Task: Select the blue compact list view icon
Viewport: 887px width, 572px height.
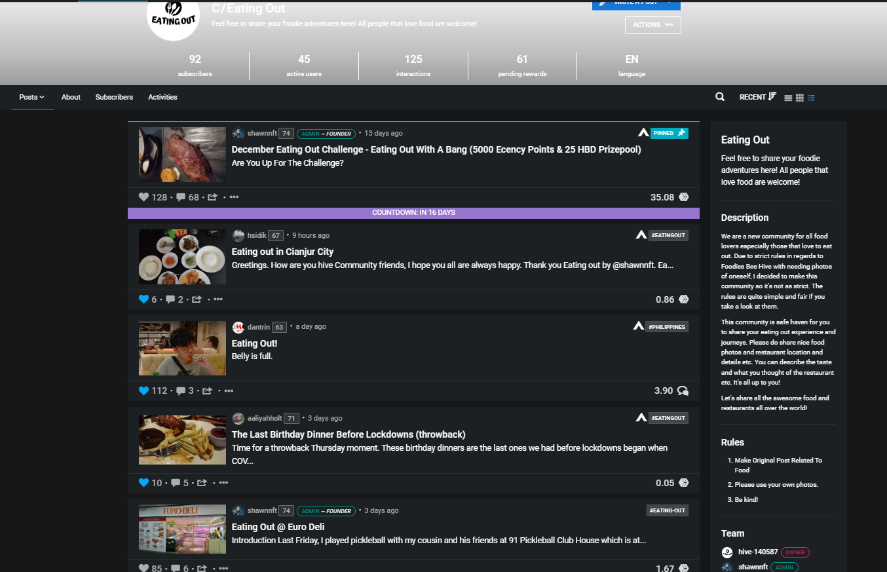Action: click(x=811, y=98)
